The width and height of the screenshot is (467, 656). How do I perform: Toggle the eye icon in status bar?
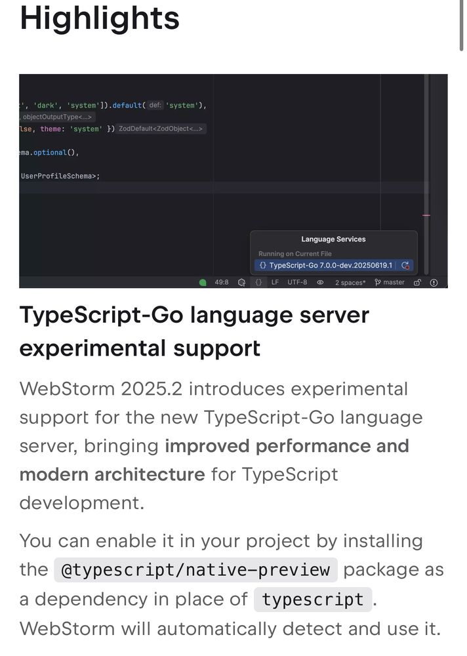(320, 282)
